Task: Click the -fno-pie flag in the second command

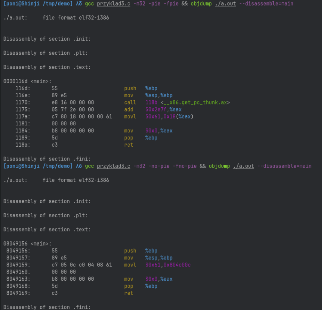Action: click(x=185, y=166)
